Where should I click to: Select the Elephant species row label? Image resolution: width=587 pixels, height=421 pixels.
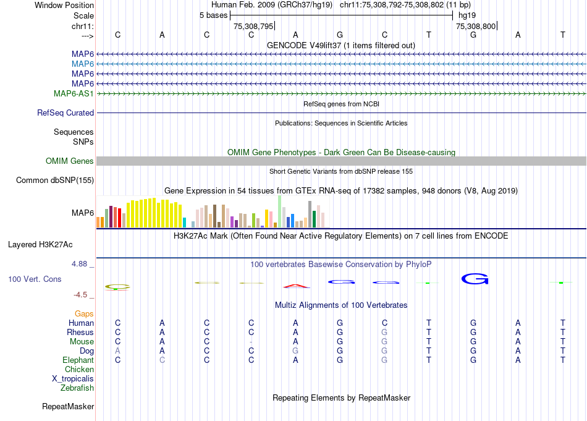click(78, 360)
